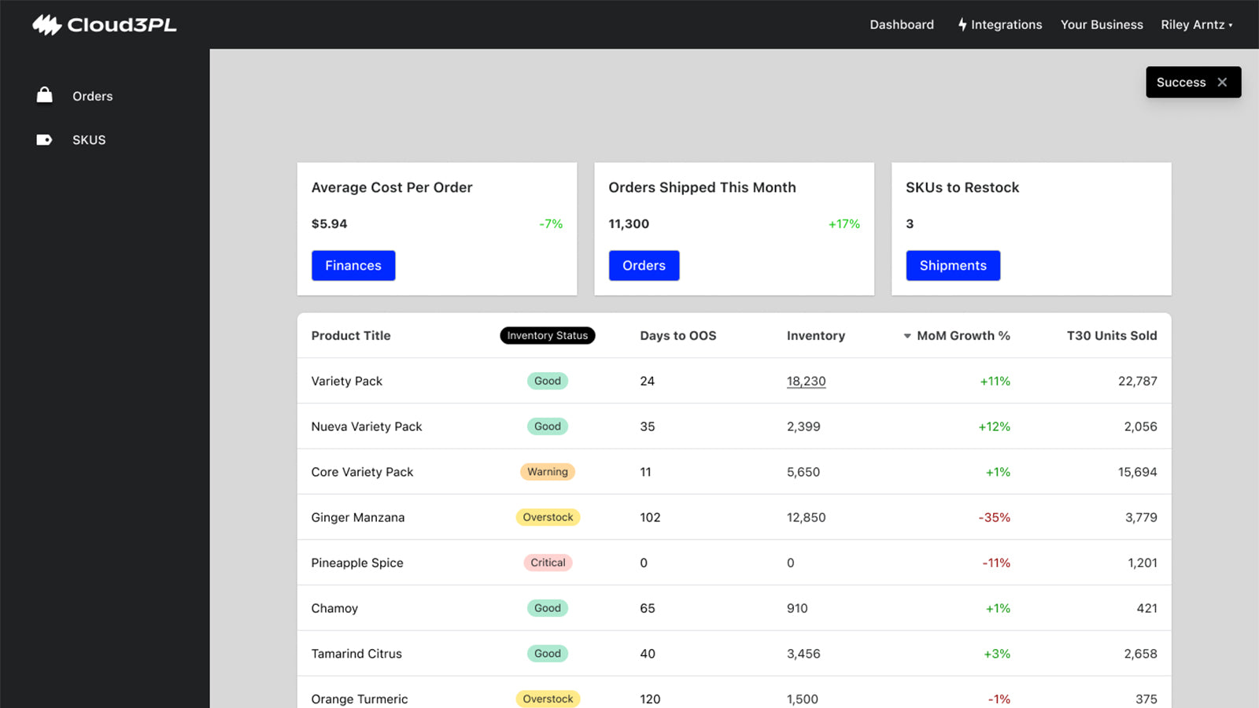Click the Cloud3PL logo icon
Viewport: 1259px width, 708px height.
point(46,25)
